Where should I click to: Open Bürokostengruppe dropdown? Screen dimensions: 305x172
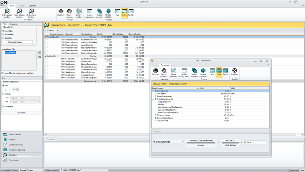[x=33, y=42]
